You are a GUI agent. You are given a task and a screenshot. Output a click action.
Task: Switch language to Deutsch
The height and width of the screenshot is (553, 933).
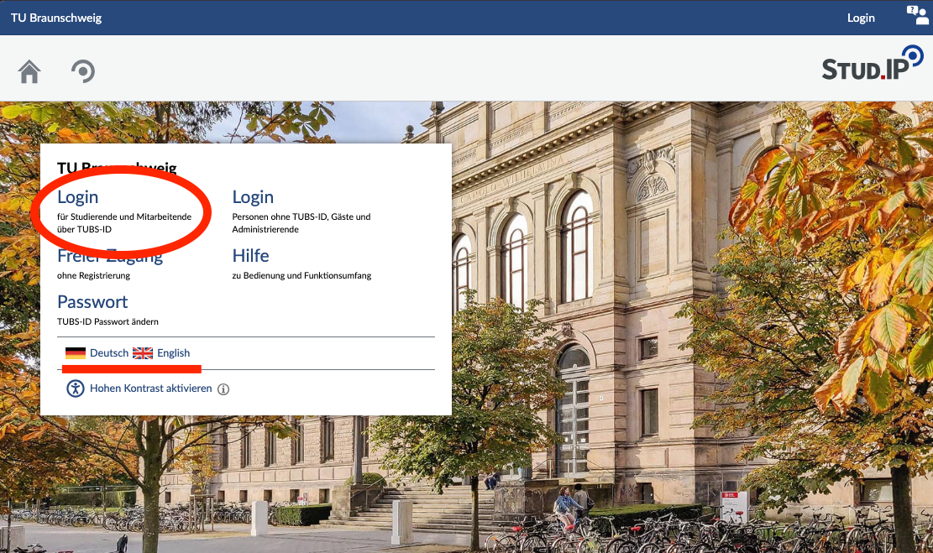(x=109, y=353)
